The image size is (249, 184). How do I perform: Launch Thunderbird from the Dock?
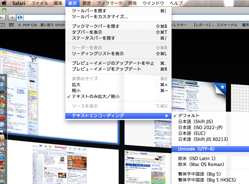[2, 131]
